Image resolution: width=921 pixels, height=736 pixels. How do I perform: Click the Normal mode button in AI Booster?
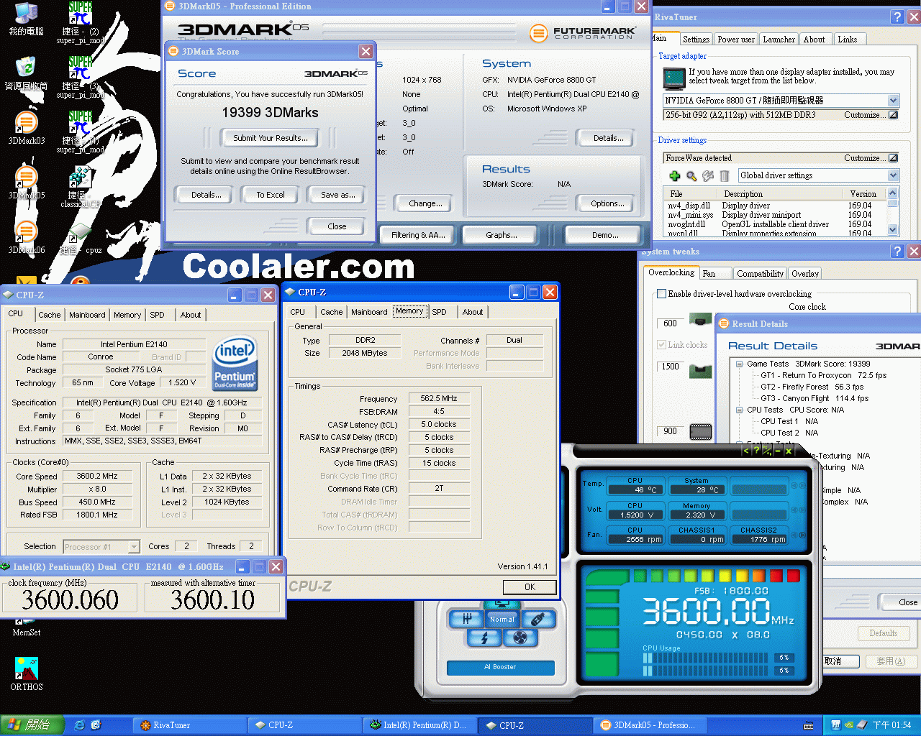502,619
